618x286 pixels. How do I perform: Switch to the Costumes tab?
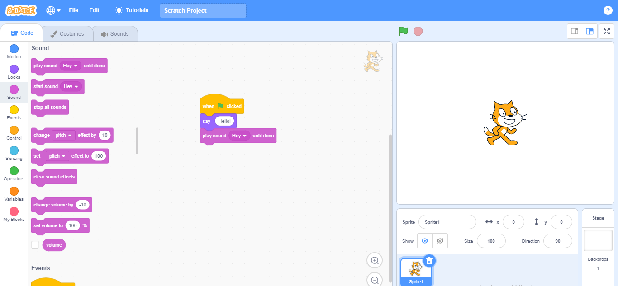[67, 34]
